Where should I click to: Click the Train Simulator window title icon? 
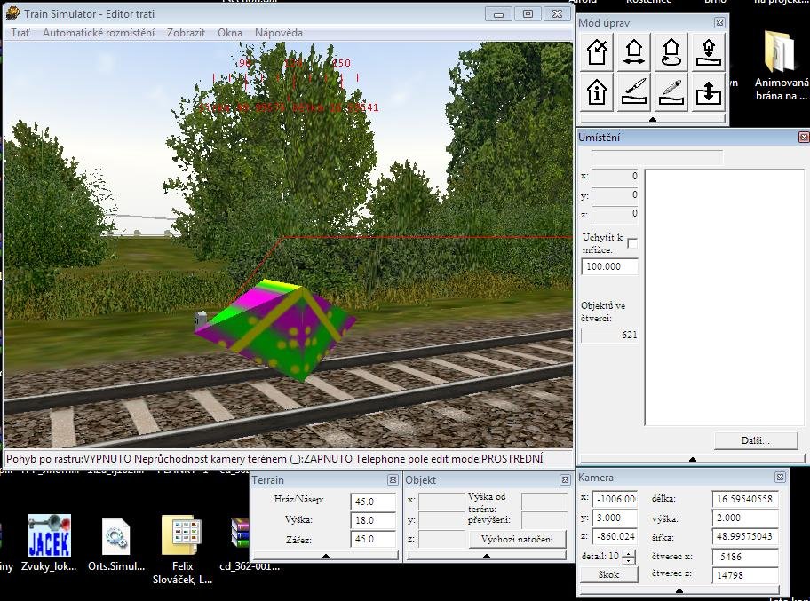[x=13, y=13]
